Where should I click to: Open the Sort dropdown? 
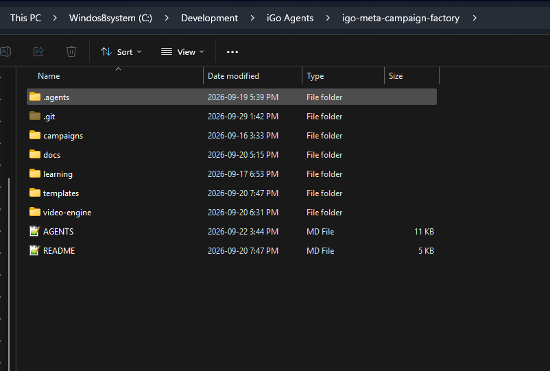(x=121, y=52)
